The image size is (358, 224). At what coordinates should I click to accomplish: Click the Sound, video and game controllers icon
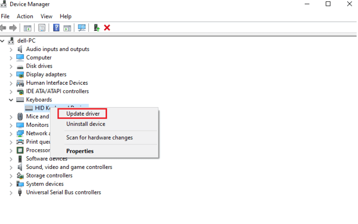[20, 167]
